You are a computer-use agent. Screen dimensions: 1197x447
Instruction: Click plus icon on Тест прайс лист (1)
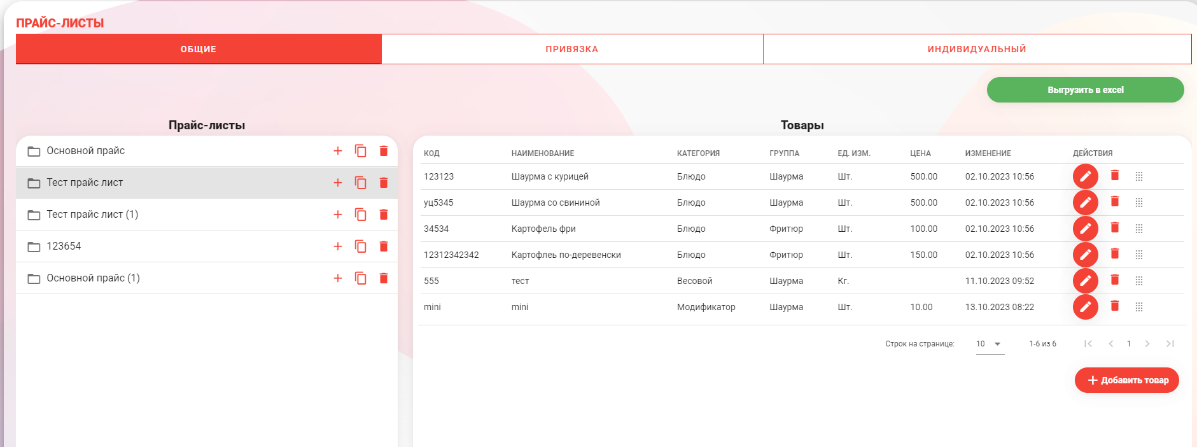point(338,215)
